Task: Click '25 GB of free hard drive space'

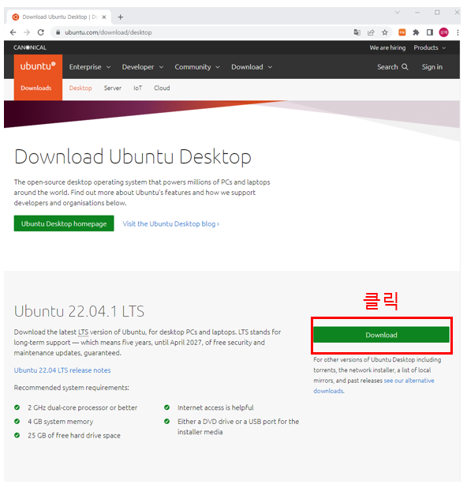Action: [x=74, y=435]
